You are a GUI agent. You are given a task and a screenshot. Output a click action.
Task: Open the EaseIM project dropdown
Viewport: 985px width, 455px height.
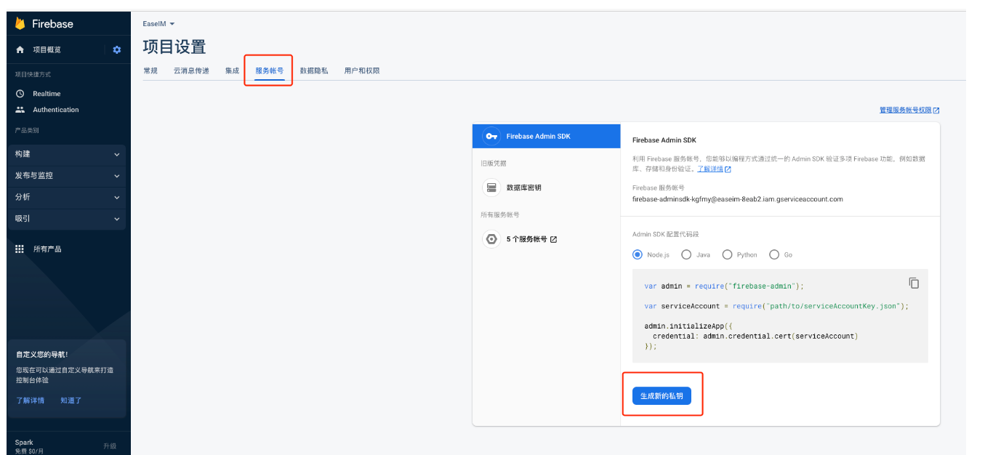click(x=158, y=24)
